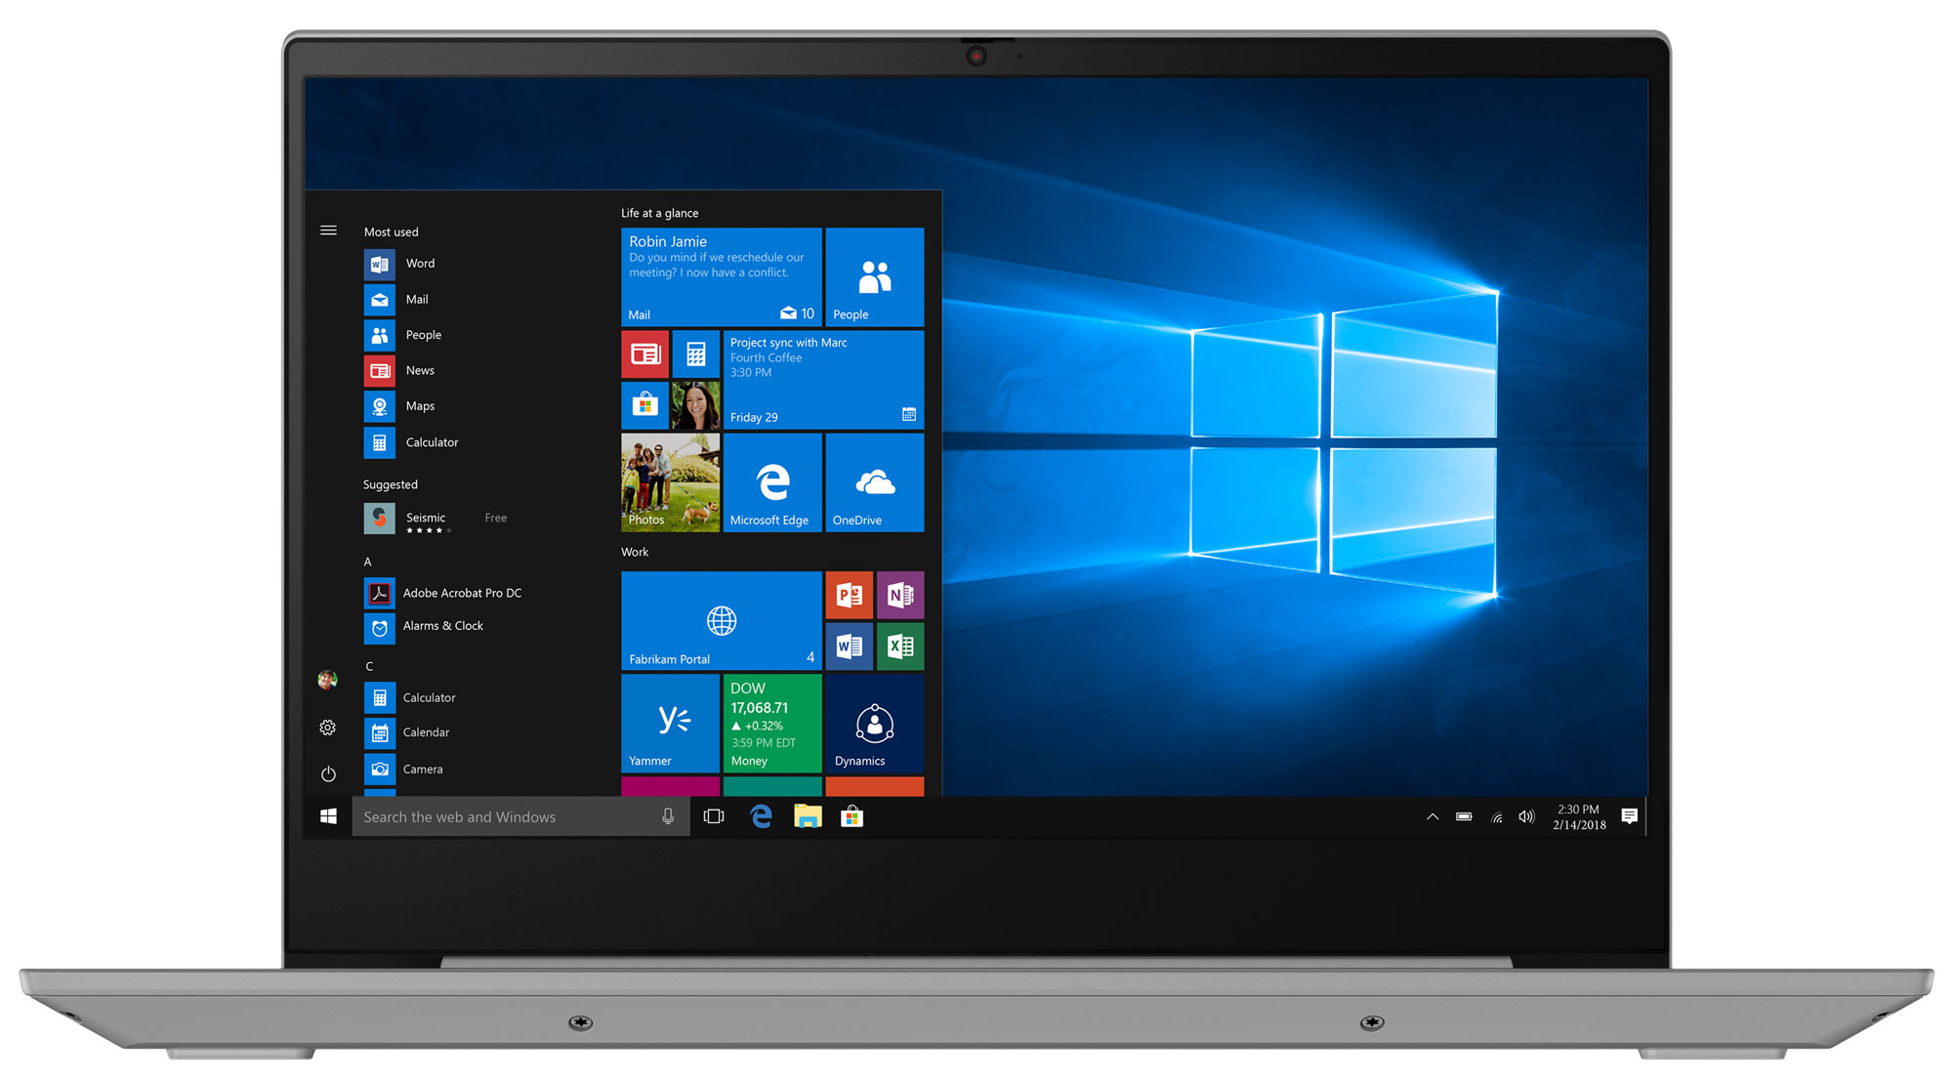Open small Store tile
1953x1083 pixels.
tap(645, 405)
